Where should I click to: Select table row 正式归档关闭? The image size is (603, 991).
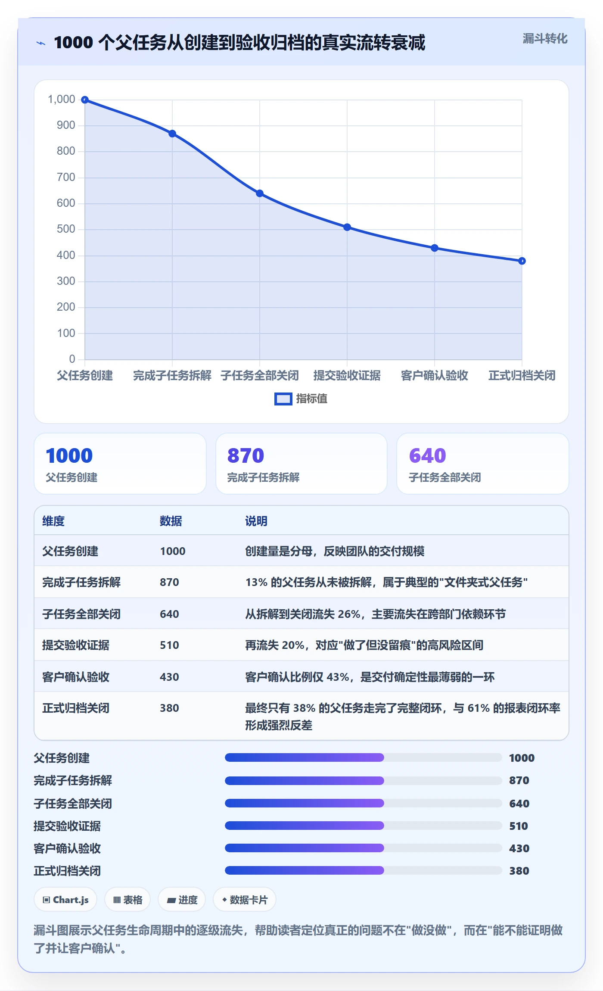(x=301, y=716)
